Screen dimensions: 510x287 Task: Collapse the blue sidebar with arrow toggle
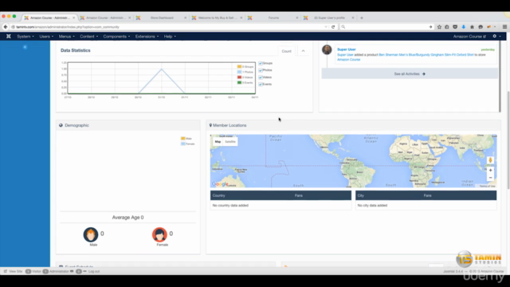point(25,47)
